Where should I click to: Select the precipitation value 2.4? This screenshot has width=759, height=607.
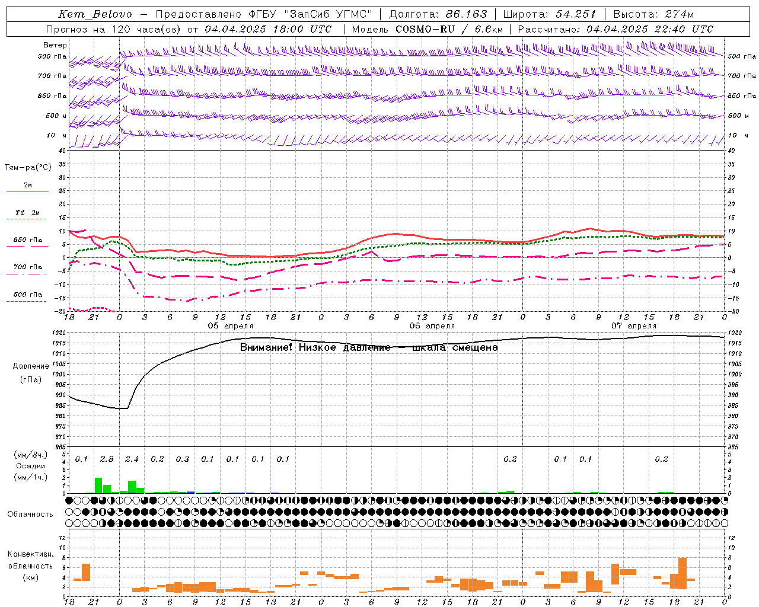(x=132, y=459)
